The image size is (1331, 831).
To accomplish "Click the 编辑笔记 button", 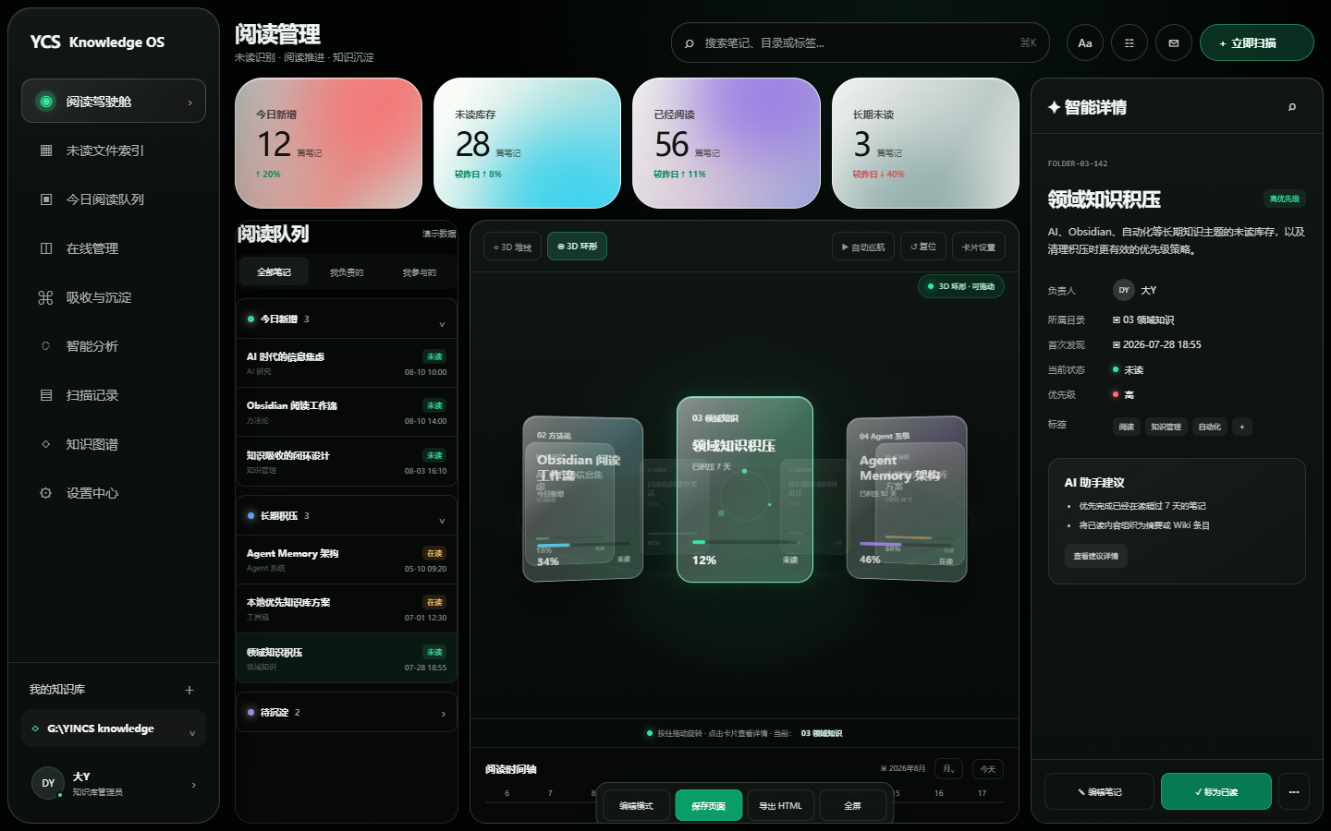I will (x=1099, y=791).
